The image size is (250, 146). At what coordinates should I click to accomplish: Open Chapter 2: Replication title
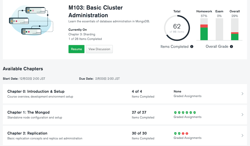[x=27, y=133]
